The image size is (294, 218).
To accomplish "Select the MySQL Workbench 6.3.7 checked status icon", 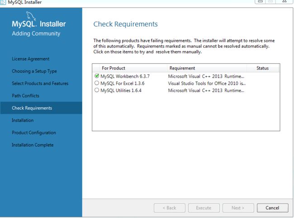I will (x=97, y=76).
